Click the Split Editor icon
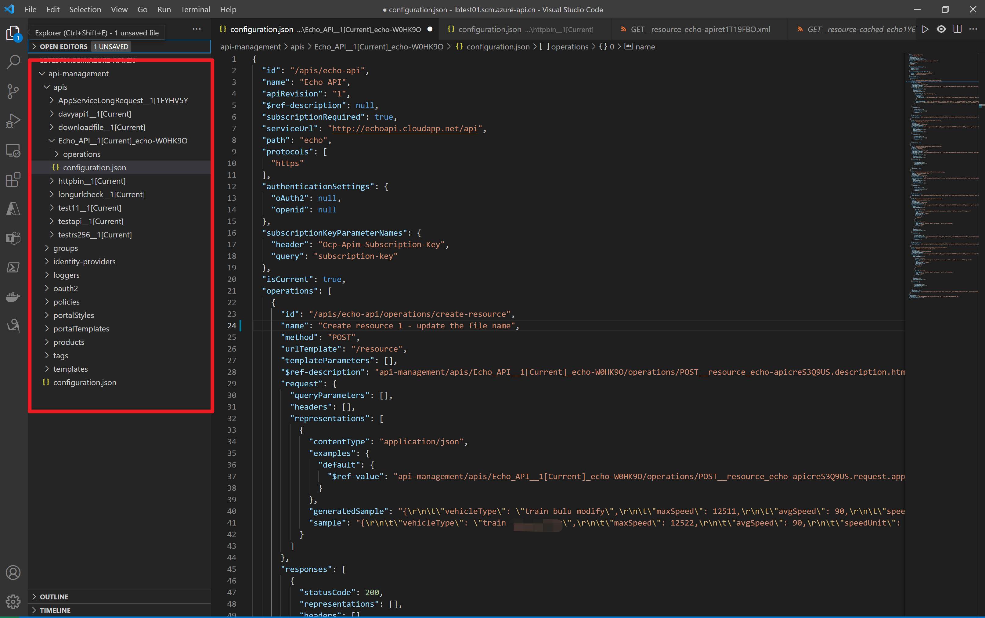 click(957, 29)
